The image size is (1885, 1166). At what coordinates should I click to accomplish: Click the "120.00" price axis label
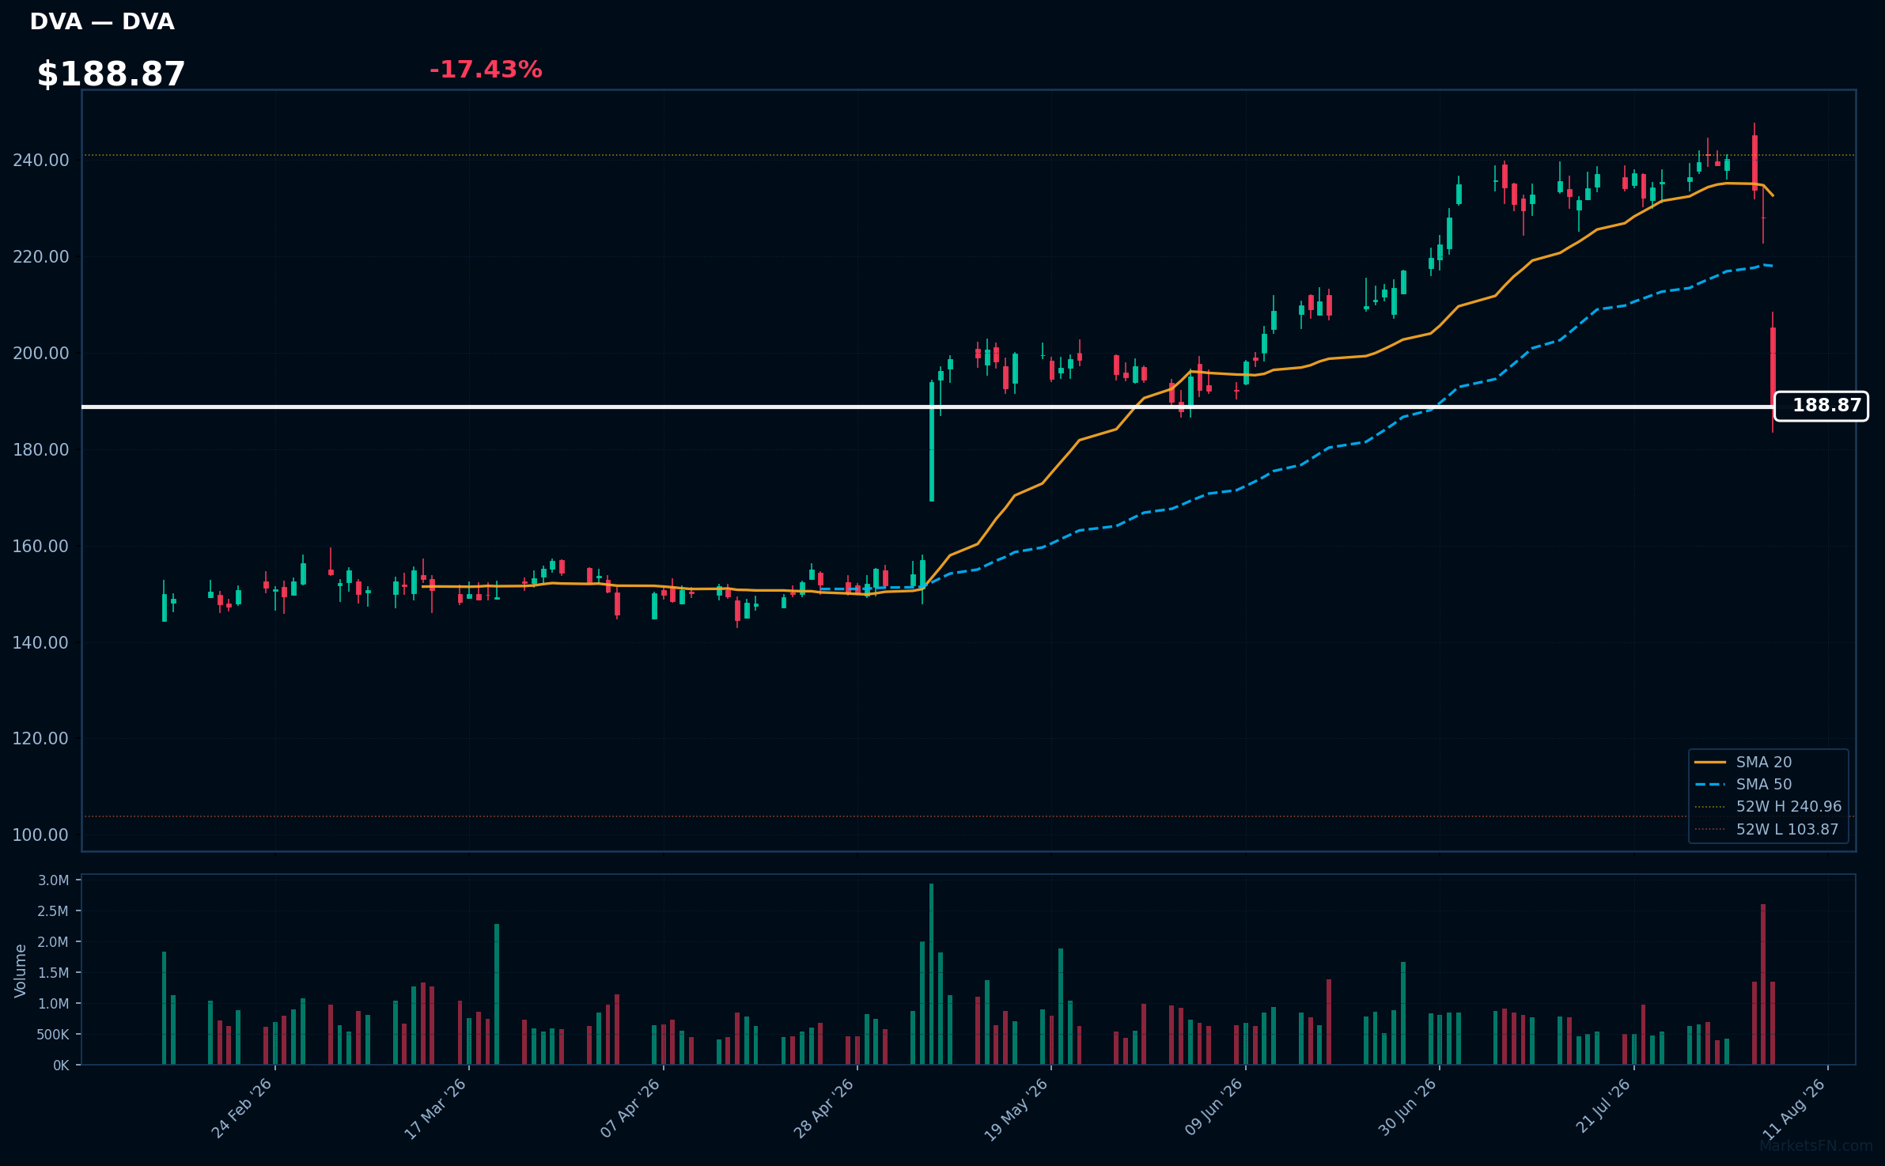(x=41, y=739)
